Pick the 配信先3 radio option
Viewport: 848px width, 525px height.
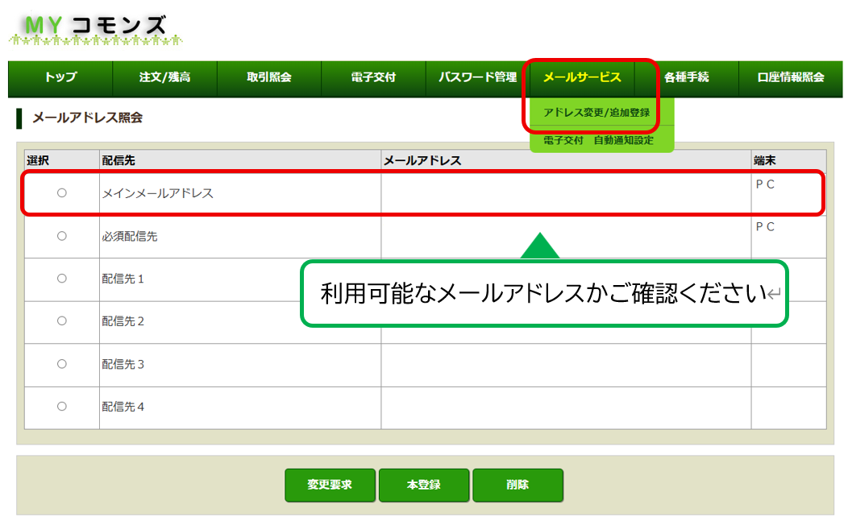(62, 364)
